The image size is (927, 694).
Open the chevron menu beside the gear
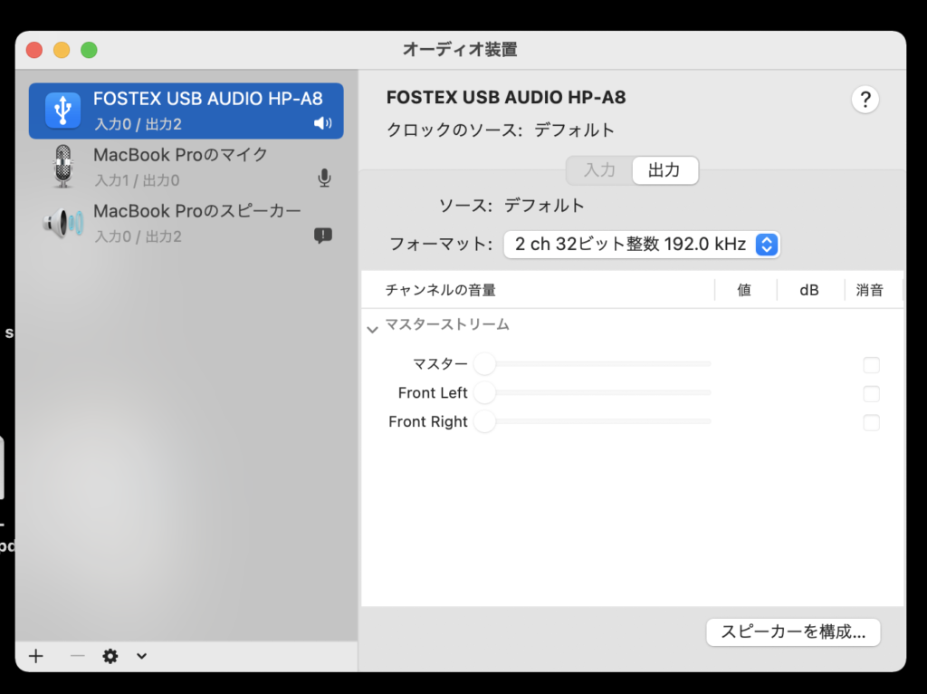[141, 656]
